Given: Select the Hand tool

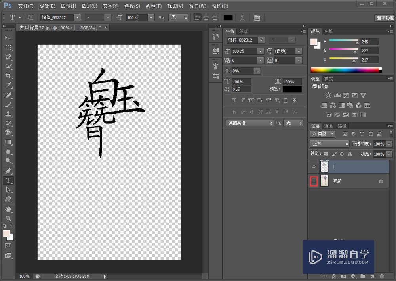Looking at the screenshot, I should point(8,209).
